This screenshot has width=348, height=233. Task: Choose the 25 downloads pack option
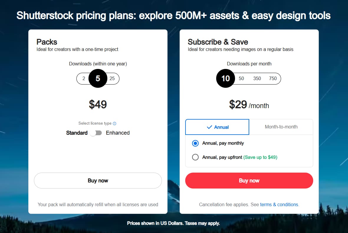click(112, 79)
